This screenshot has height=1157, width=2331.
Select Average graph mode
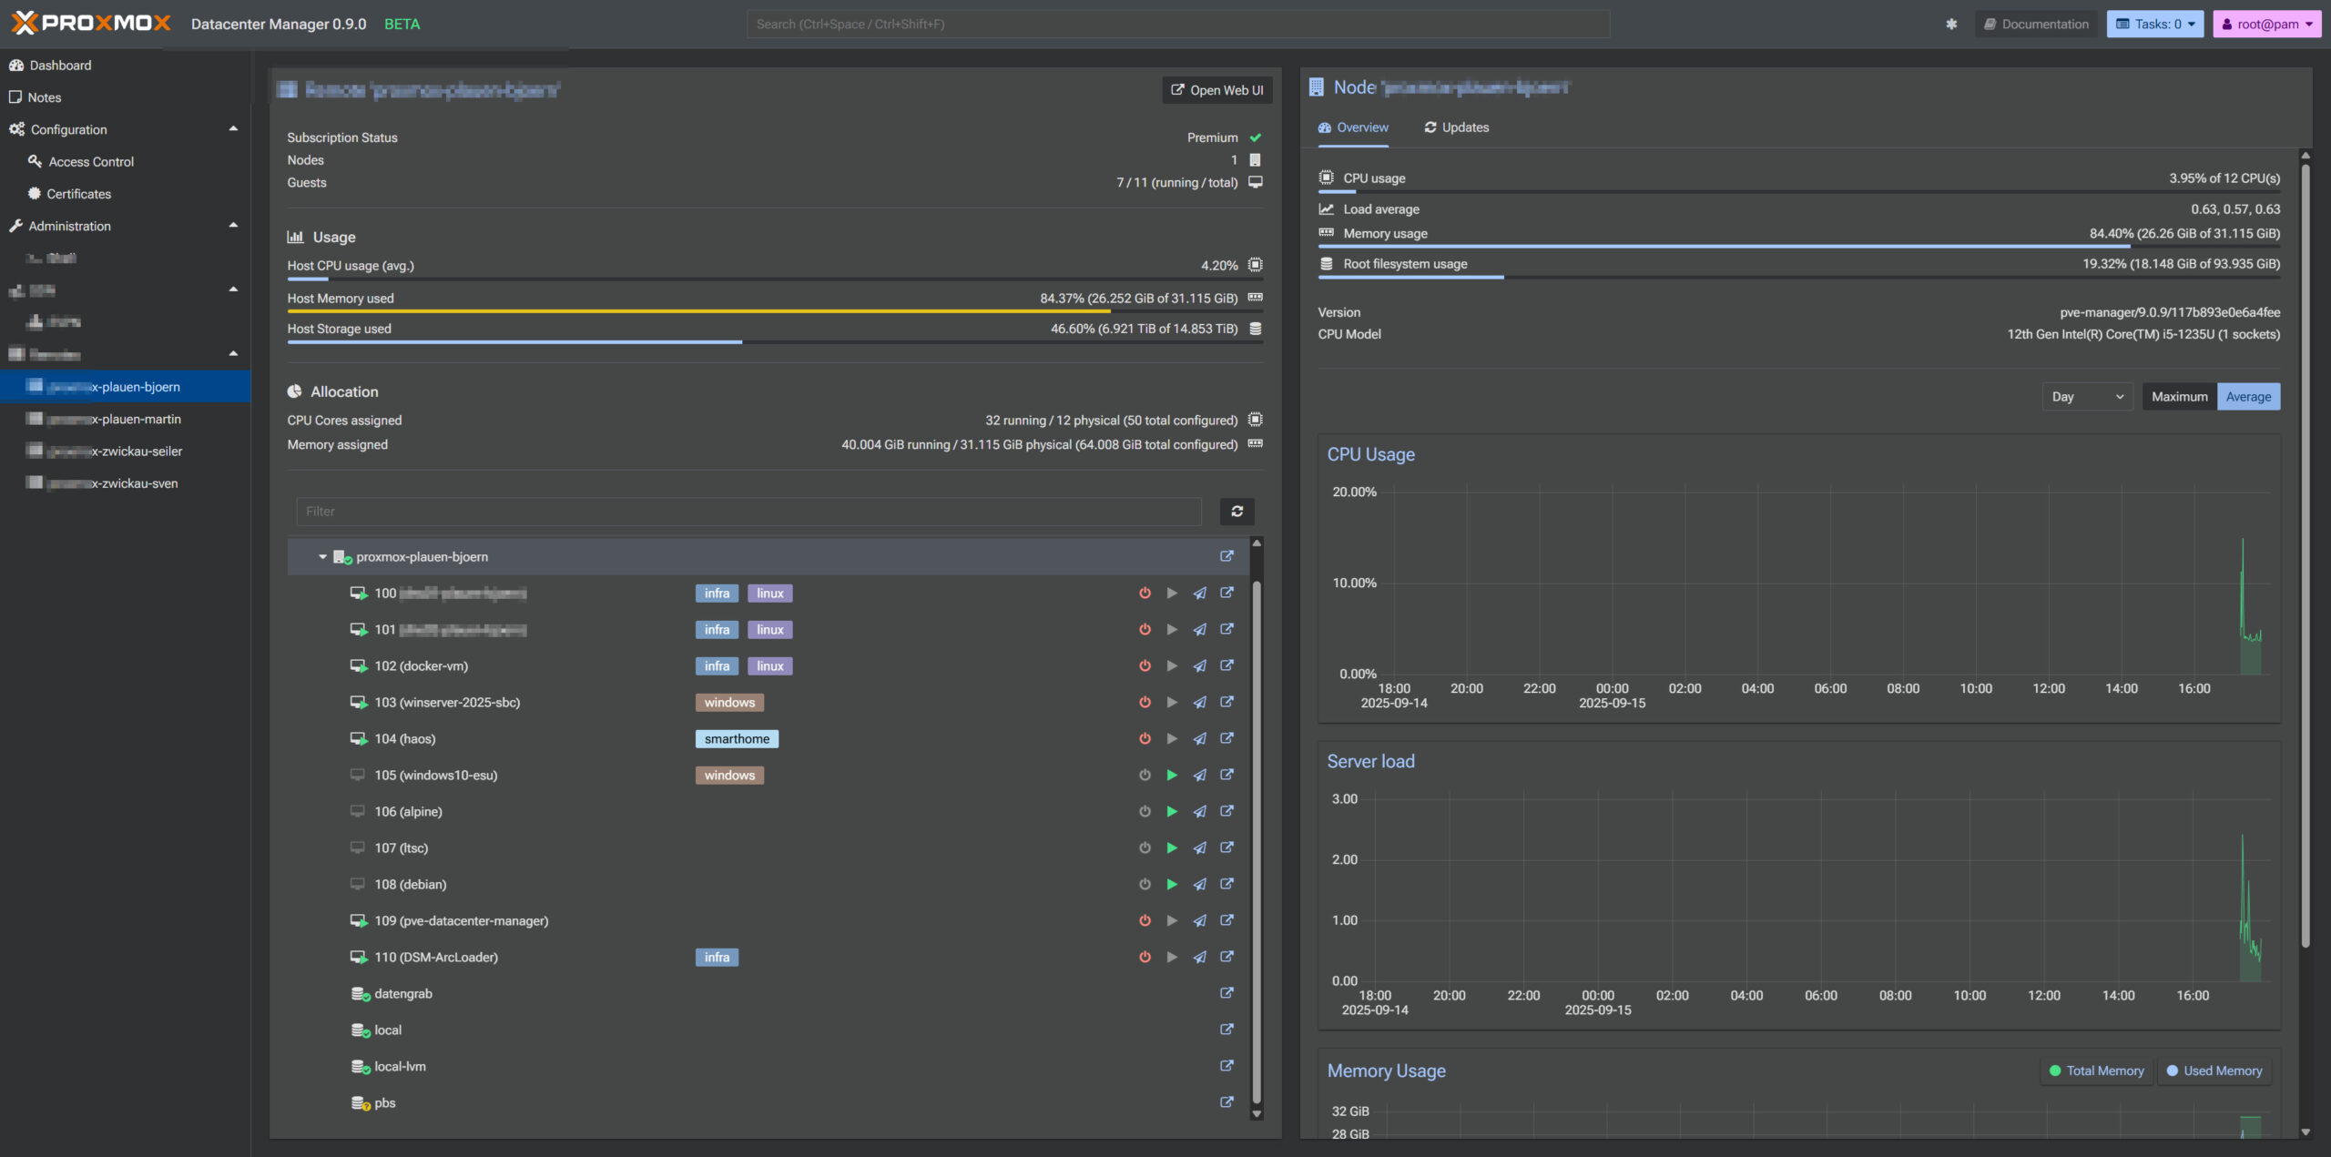2248,397
